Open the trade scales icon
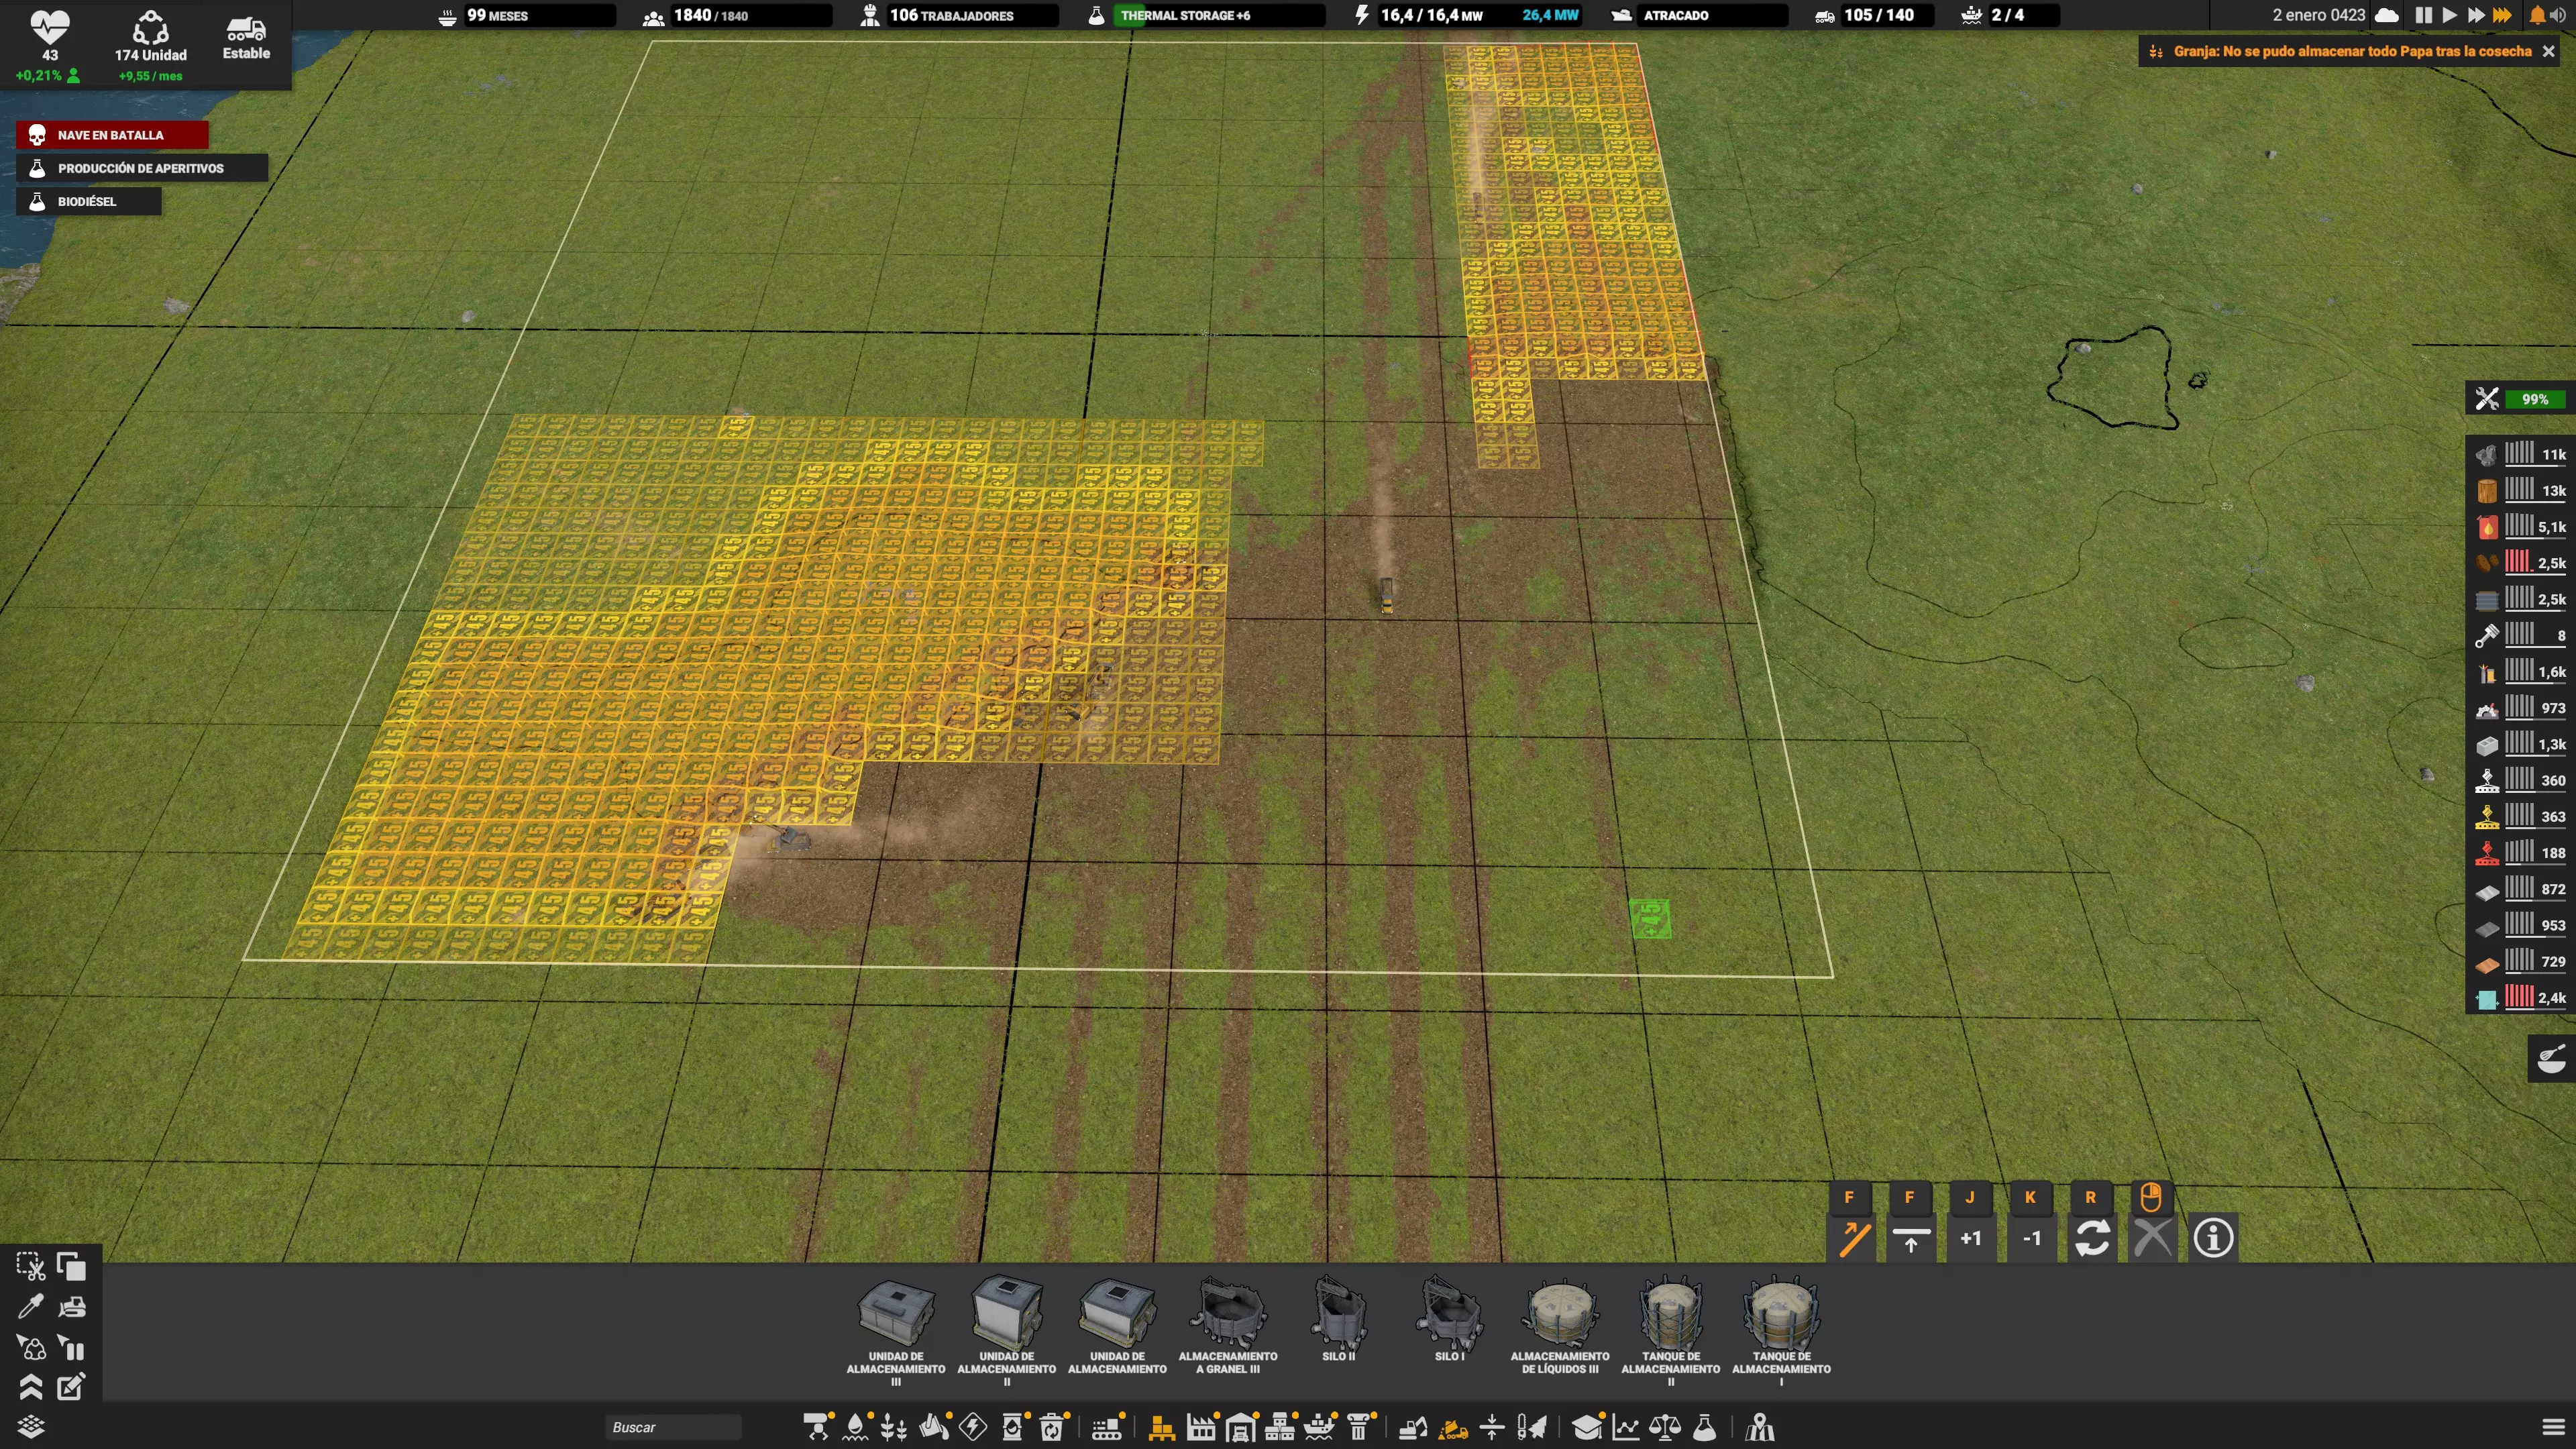Image resolution: width=2576 pixels, height=1449 pixels. click(1665, 1427)
